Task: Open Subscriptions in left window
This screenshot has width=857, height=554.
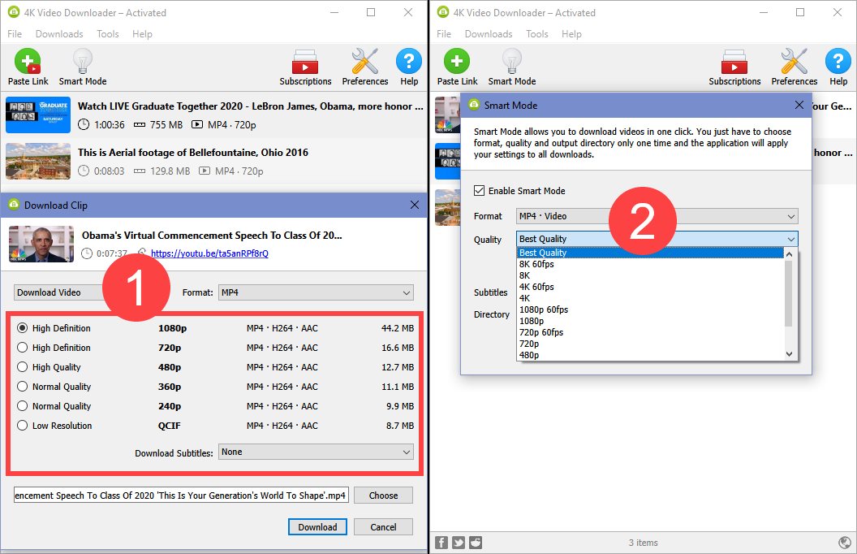Action: click(305, 67)
